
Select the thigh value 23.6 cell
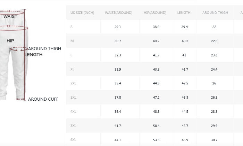tap(214, 55)
